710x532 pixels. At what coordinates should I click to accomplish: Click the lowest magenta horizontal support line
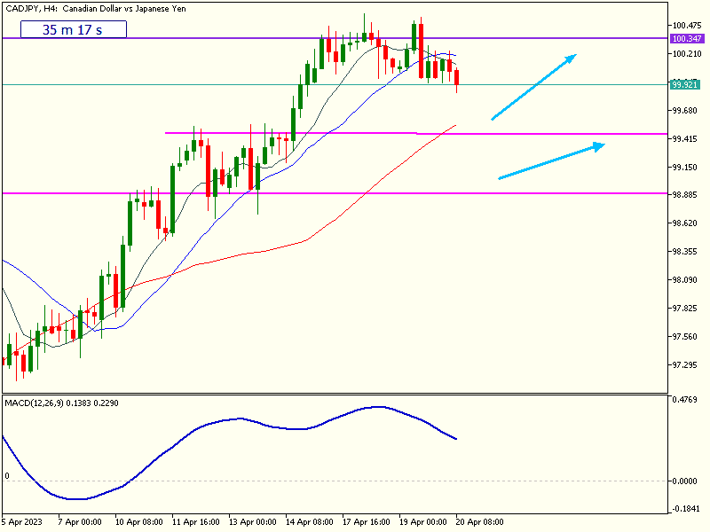[x=355, y=193]
